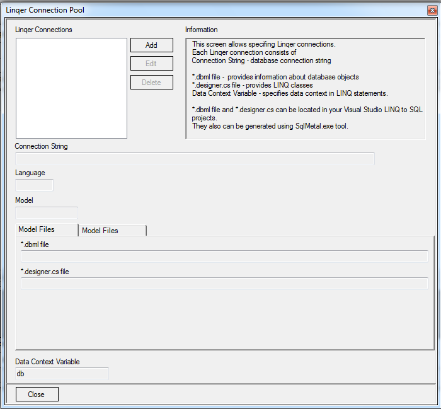Click the Model field

[x=47, y=212]
